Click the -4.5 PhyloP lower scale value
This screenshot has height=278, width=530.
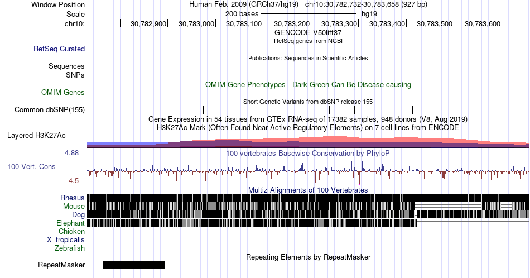pos(73,181)
